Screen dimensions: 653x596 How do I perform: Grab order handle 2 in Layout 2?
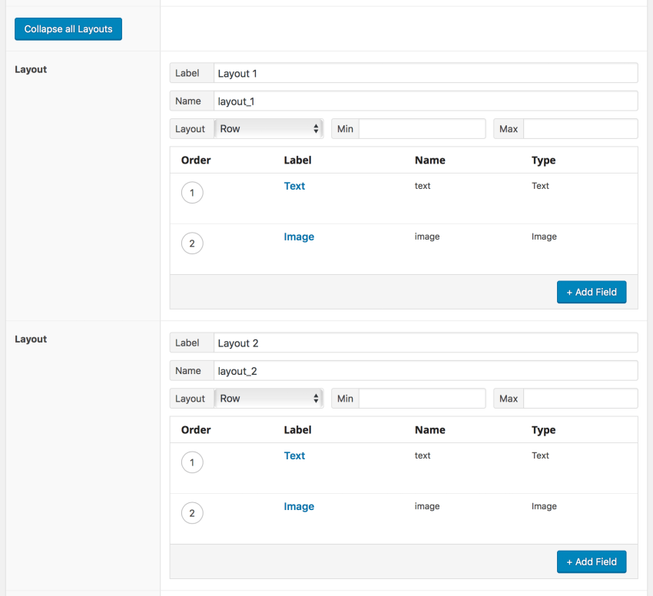click(x=192, y=513)
